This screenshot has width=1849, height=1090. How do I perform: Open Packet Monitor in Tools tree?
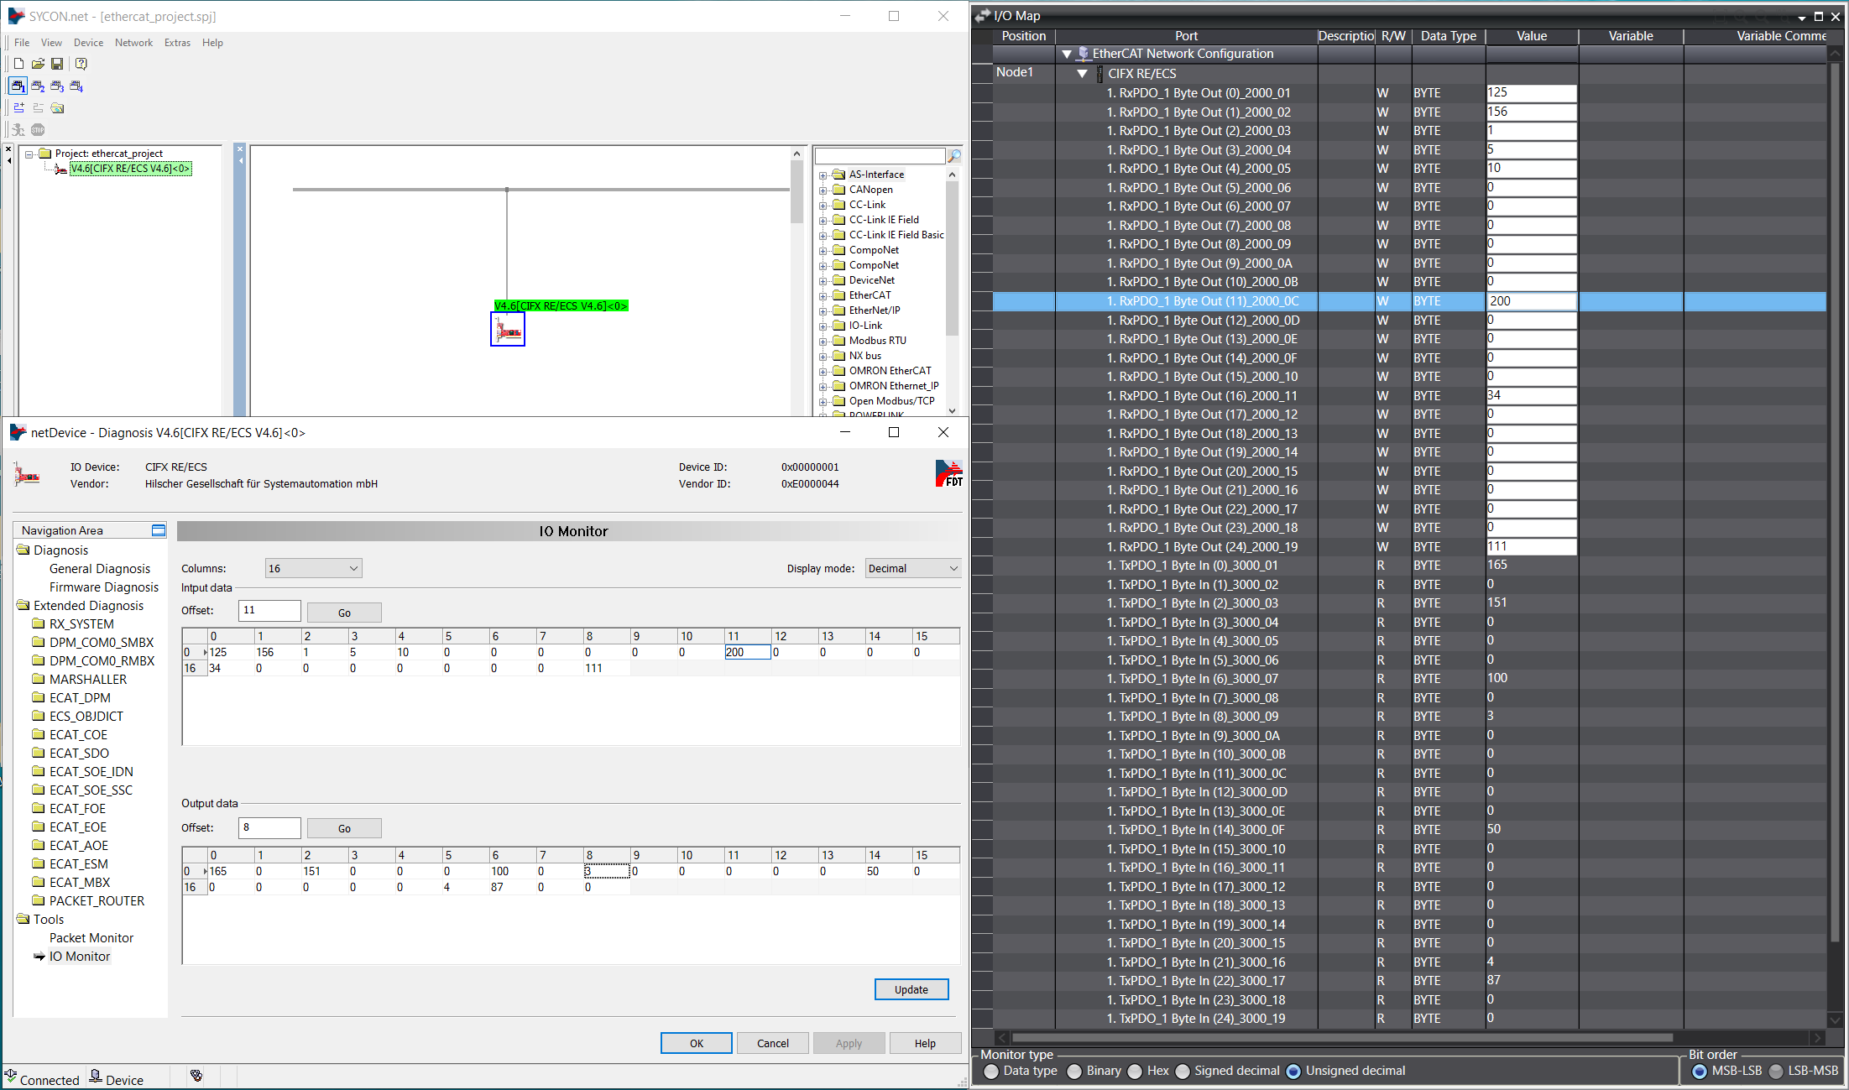coord(91,937)
